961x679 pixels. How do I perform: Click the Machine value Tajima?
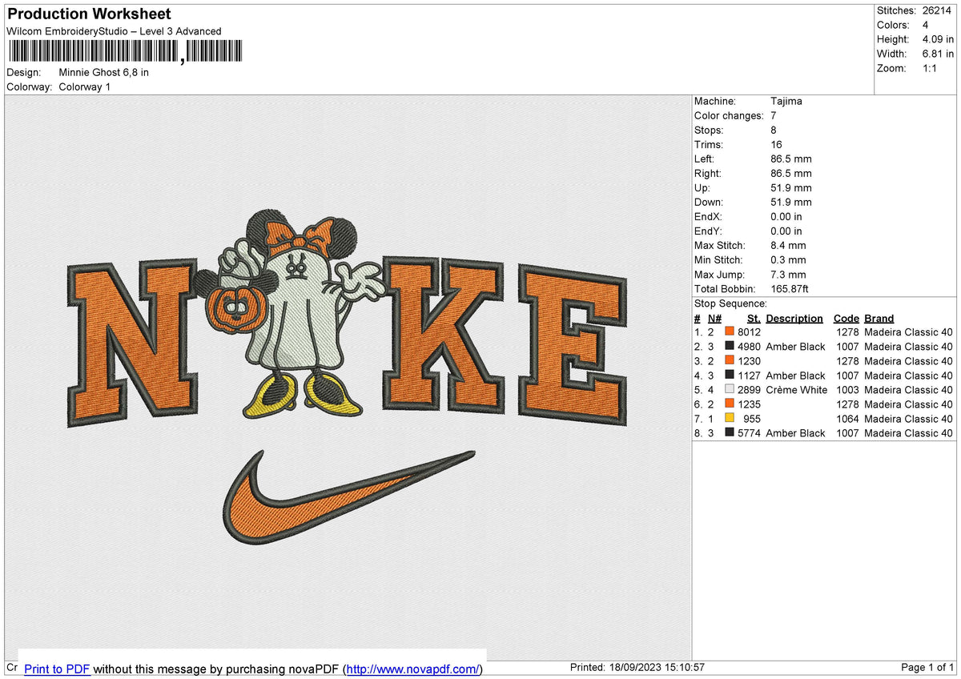pos(786,101)
